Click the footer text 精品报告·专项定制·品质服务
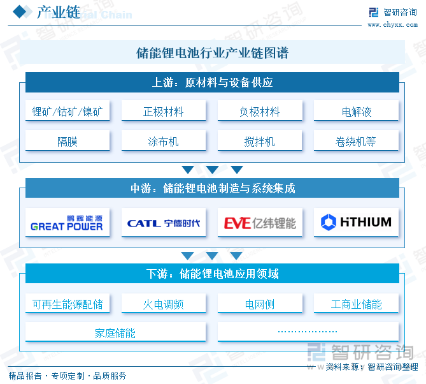This screenshot has width=426, height=384. (67, 376)
